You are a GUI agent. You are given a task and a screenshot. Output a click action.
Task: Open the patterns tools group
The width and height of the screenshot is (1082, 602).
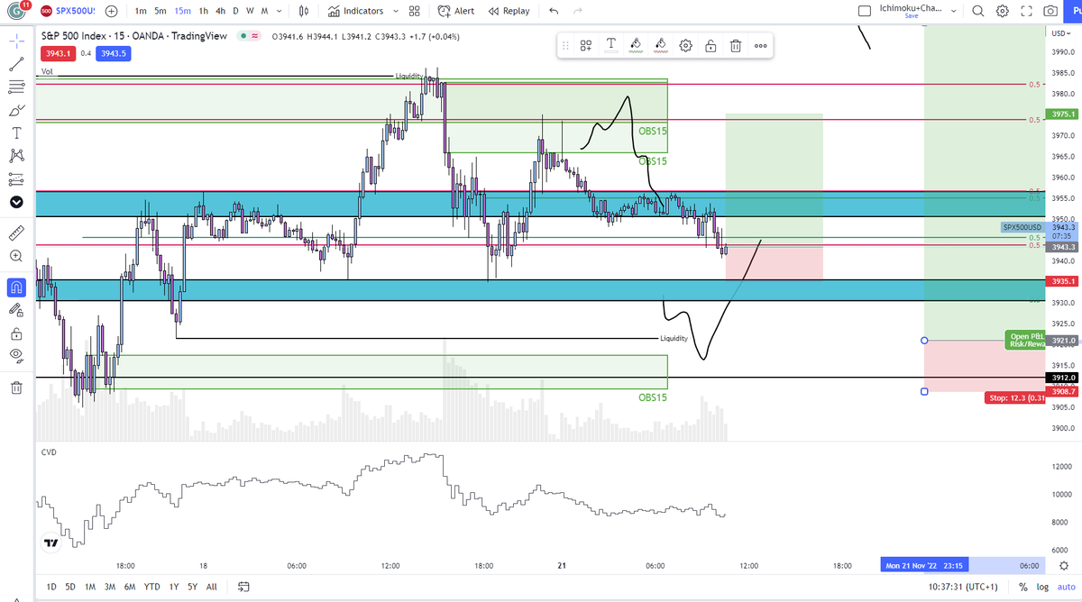click(16, 156)
